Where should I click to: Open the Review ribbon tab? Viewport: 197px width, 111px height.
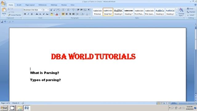[x=64, y=5]
